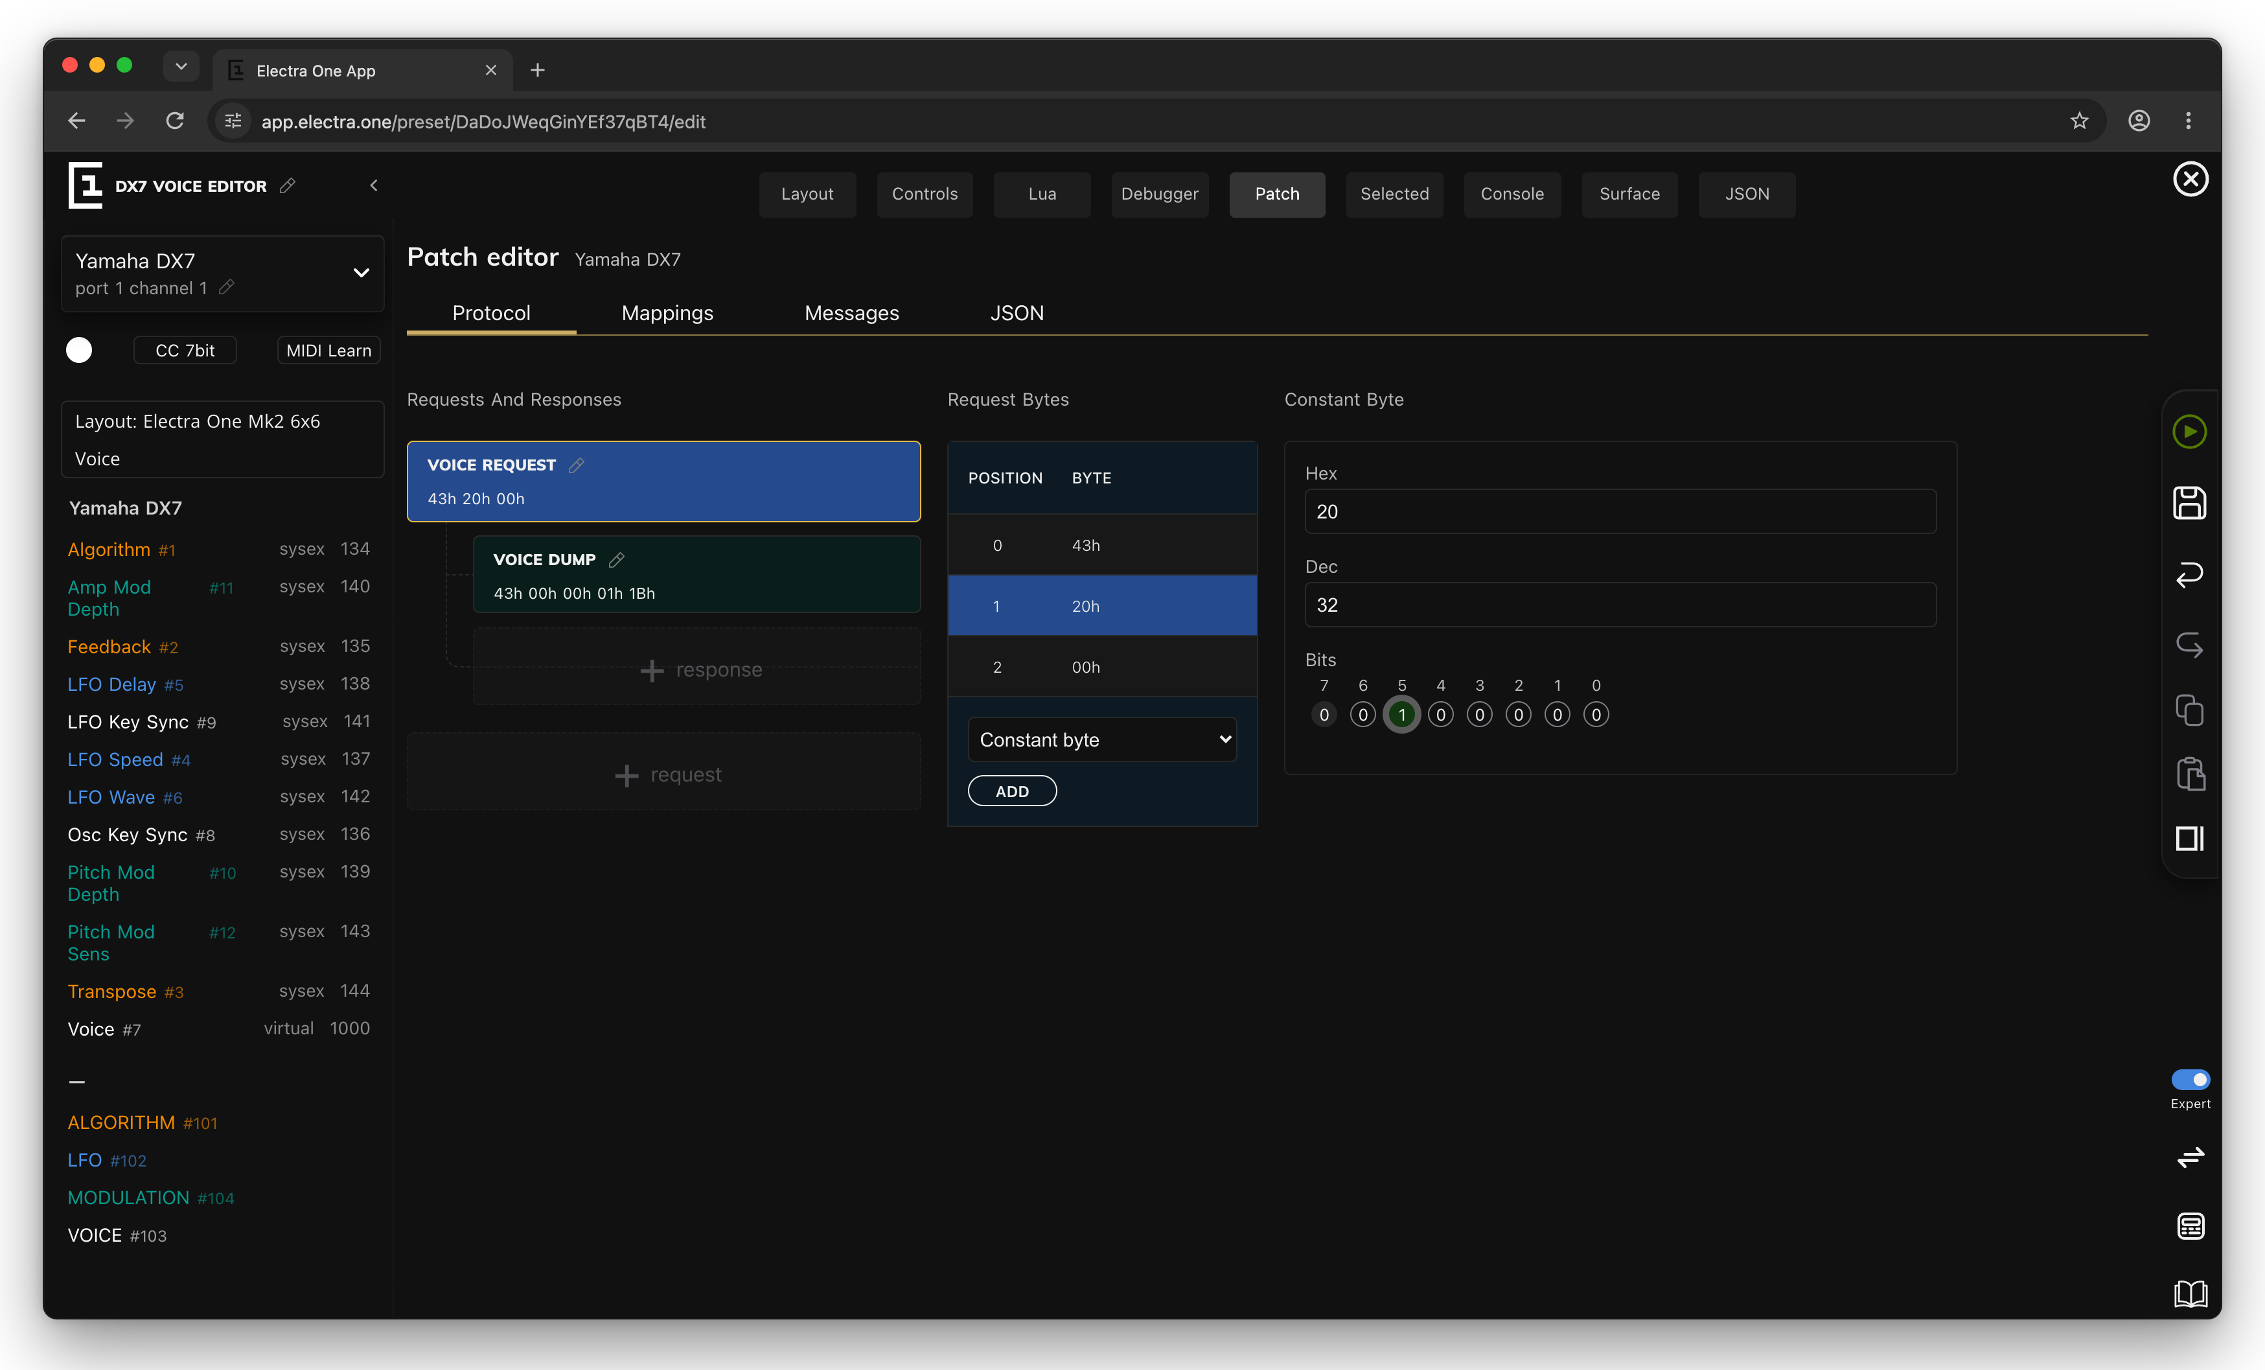Toggle bit 3 of constant byte

click(1479, 715)
